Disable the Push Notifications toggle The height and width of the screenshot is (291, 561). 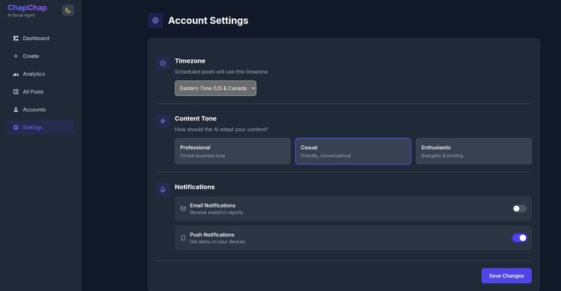tap(519, 237)
